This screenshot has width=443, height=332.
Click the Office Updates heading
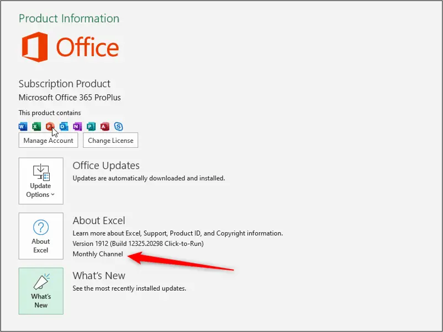point(106,165)
